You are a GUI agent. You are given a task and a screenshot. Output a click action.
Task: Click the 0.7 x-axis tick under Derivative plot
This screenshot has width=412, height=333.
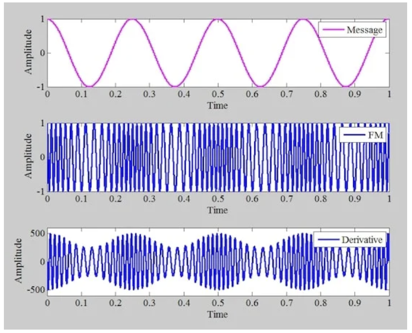(286, 303)
